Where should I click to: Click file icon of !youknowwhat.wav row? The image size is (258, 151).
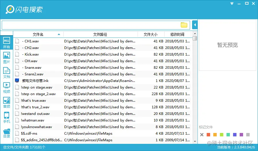[17, 127]
